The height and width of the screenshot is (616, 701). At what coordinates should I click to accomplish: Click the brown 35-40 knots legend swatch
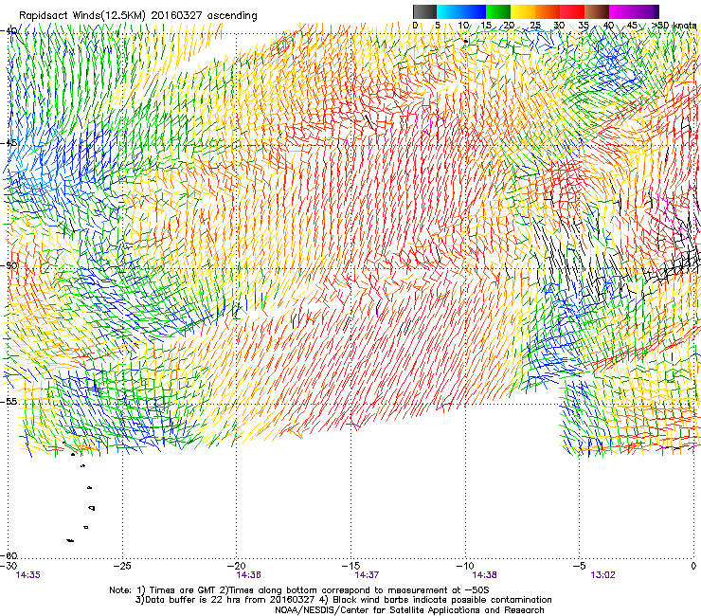click(597, 11)
